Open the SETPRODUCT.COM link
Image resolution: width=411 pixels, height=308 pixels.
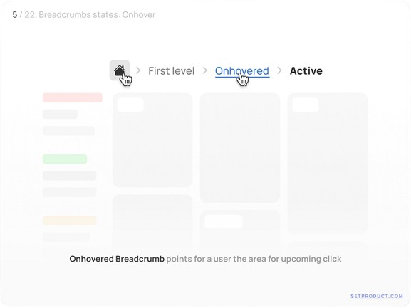pos(377,296)
